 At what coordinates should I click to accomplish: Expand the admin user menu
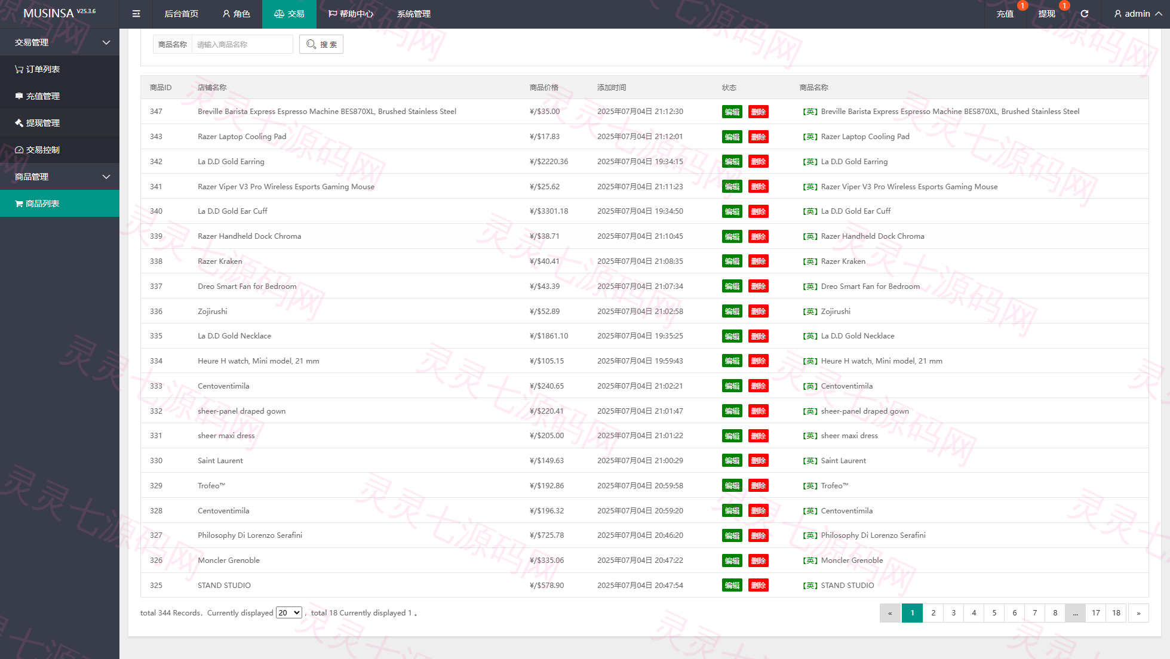(1138, 14)
